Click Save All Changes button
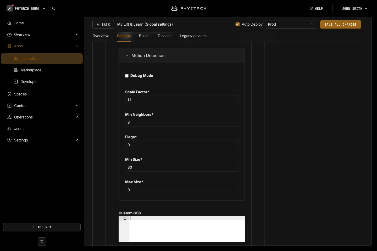 (x=341, y=24)
